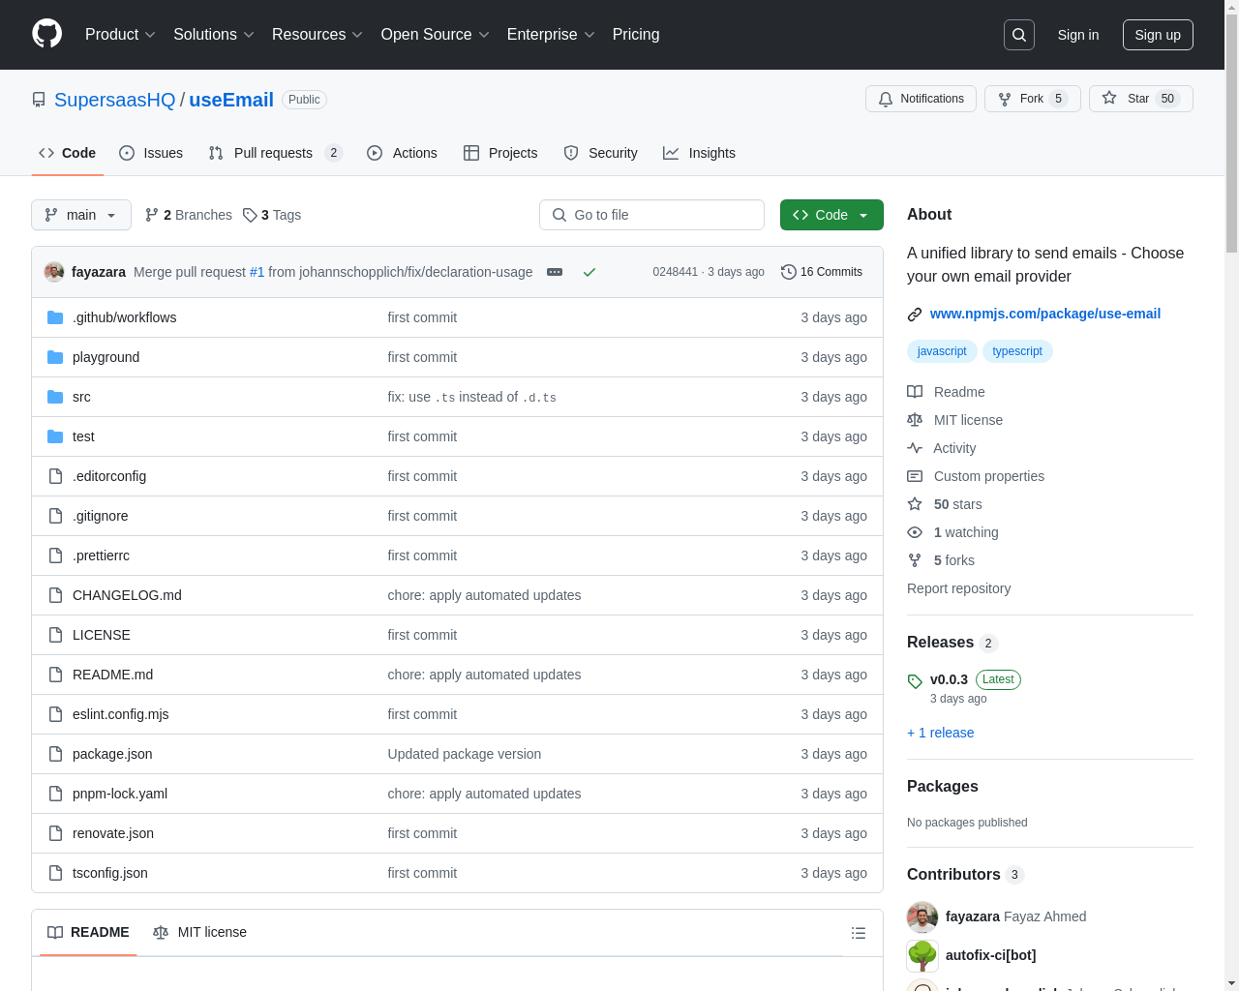The image size is (1239, 991).
Task: Open the useEmail repo name link
Action: point(231,100)
